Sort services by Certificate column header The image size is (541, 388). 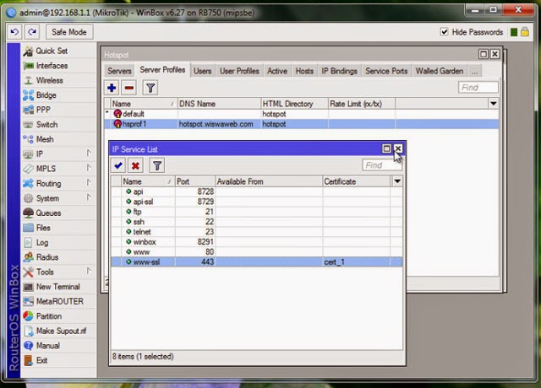(357, 181)
